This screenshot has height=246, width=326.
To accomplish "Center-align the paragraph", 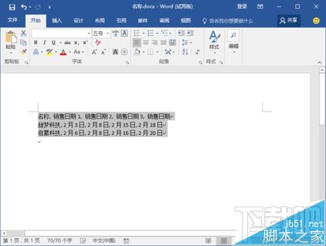I will tap(146, 42).
